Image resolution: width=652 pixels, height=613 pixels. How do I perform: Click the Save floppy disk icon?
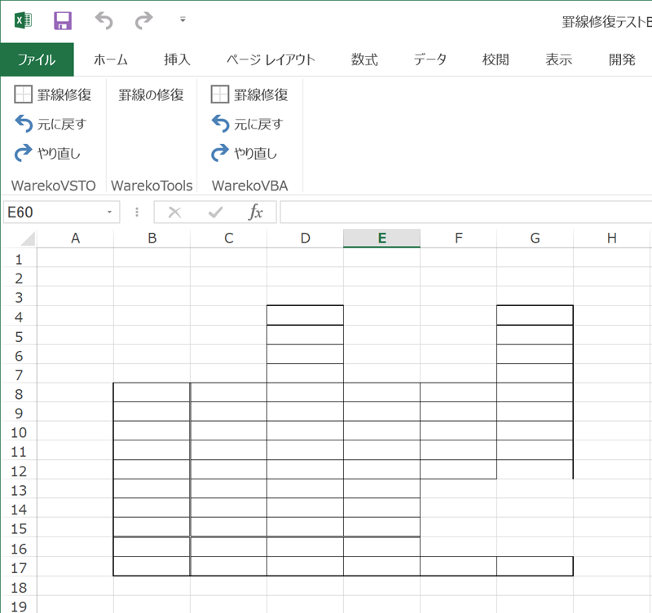pyautogui.click(x=63, y=20)
